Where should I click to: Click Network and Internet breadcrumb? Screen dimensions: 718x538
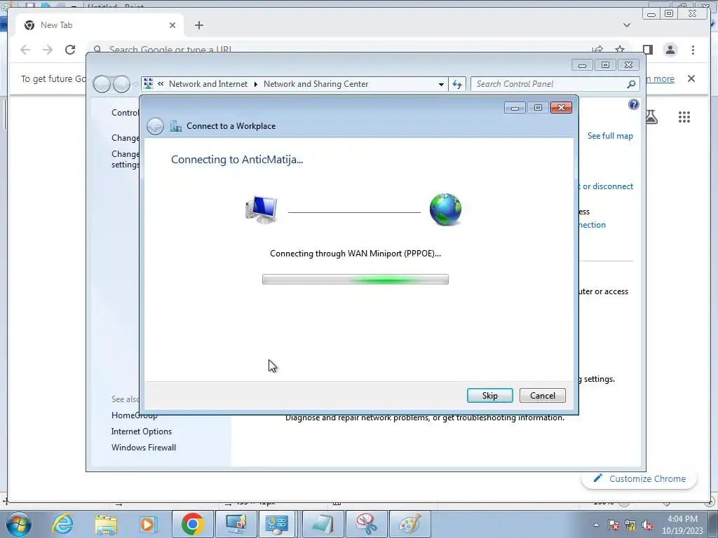[x=208, y=84]
